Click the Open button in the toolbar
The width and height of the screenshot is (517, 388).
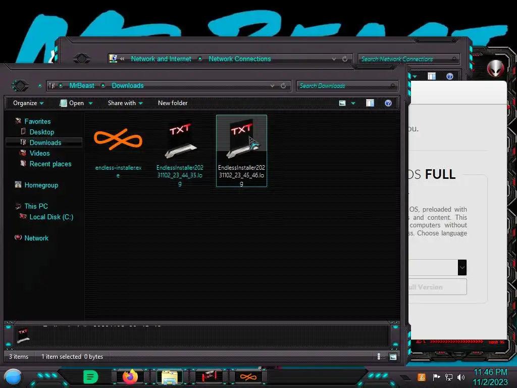[72, 103]
